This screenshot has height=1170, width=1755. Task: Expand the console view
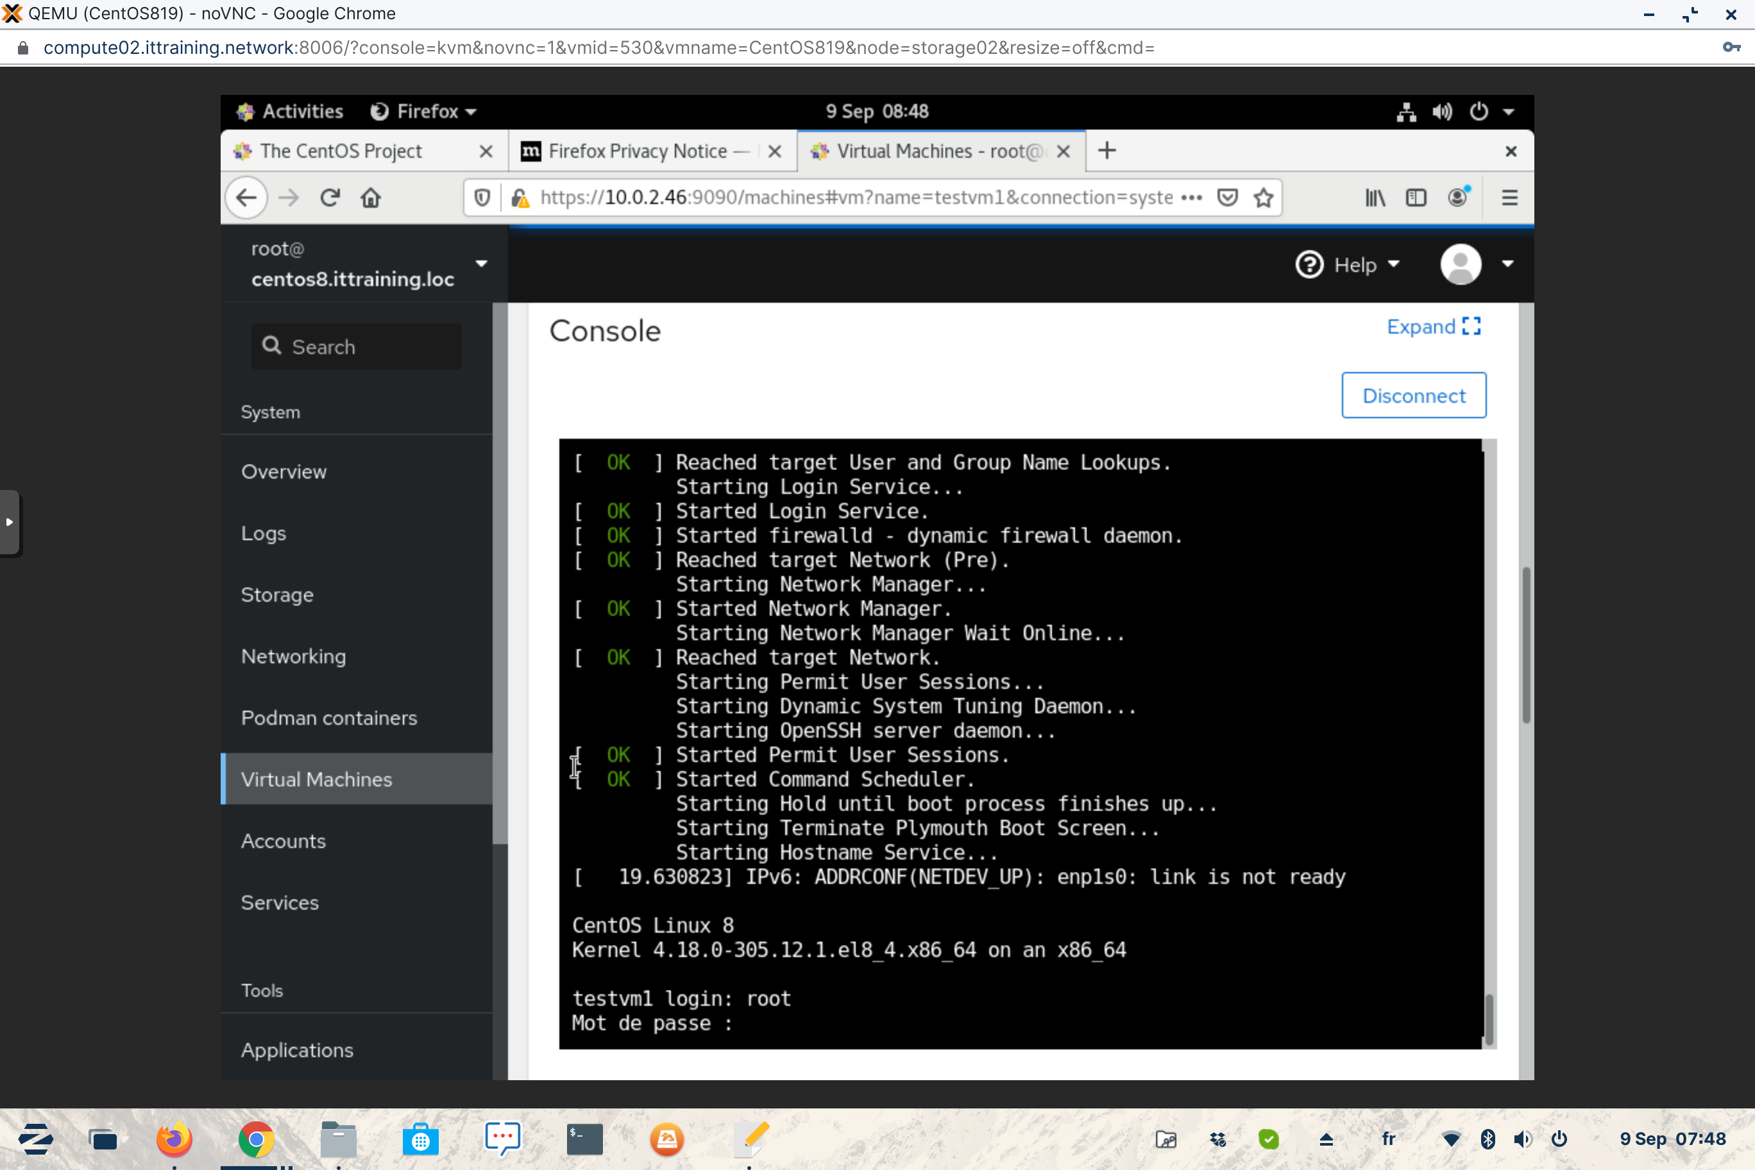point(1434,327)
